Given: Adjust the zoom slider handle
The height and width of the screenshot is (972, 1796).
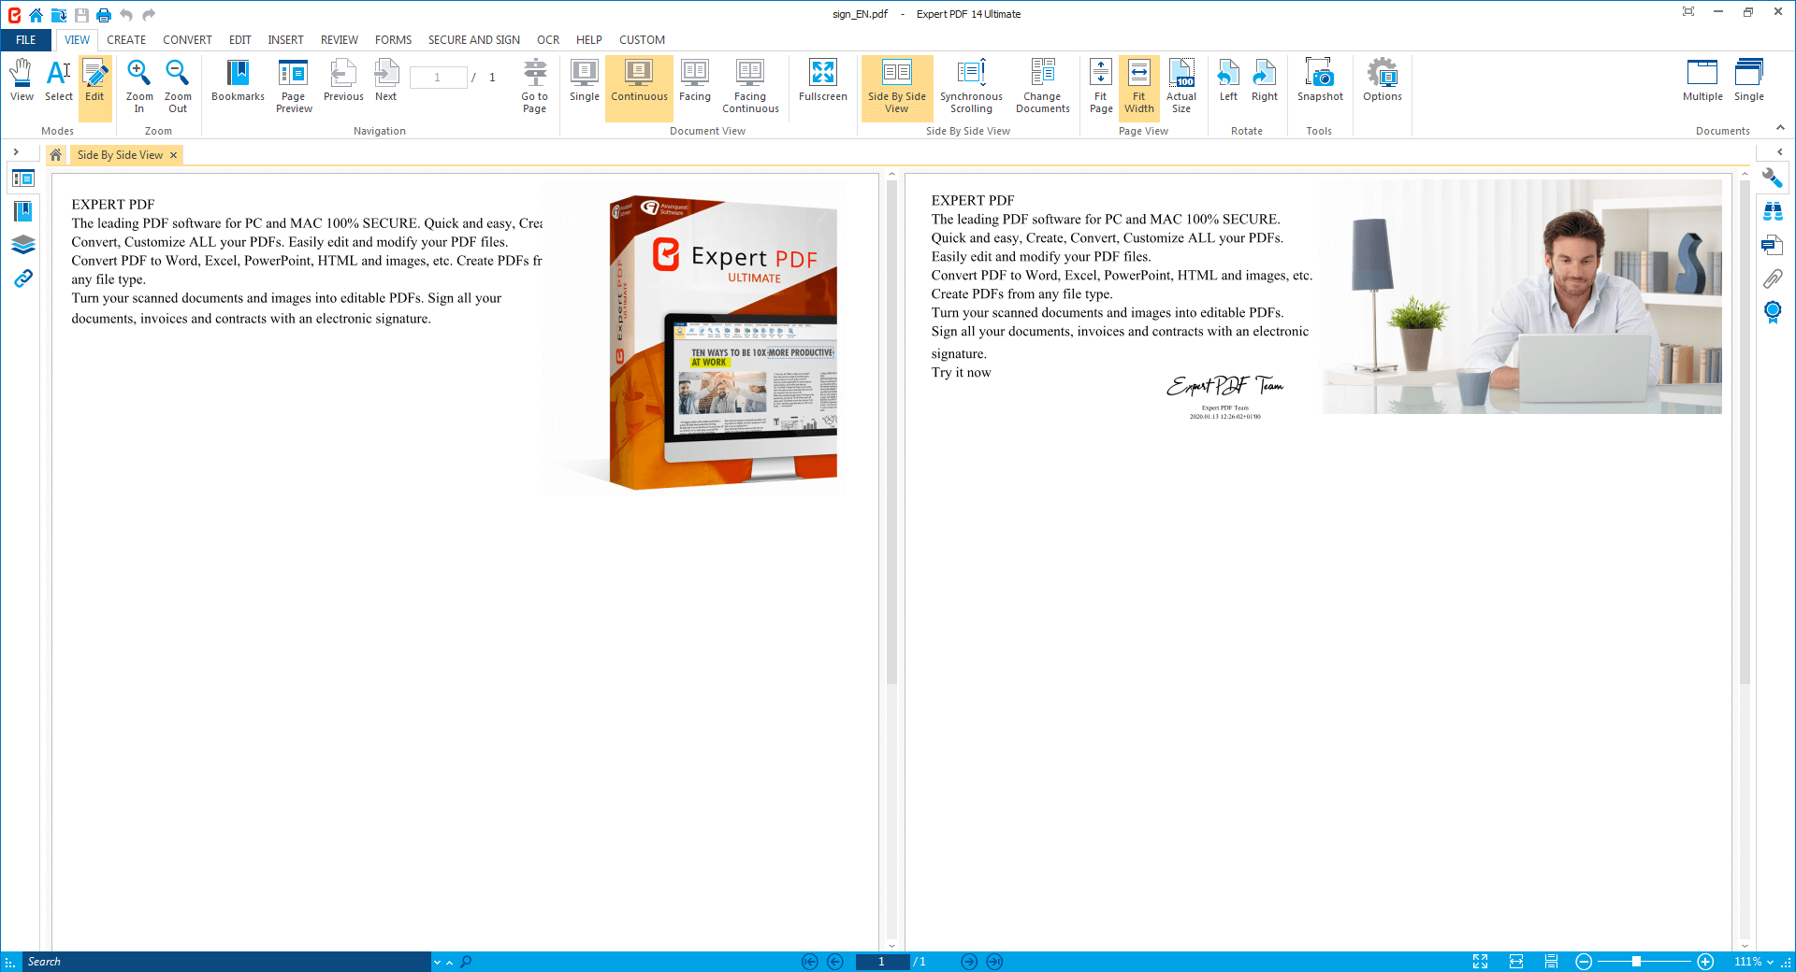Looking at the screenshot, I should [x=1636, y=962].
